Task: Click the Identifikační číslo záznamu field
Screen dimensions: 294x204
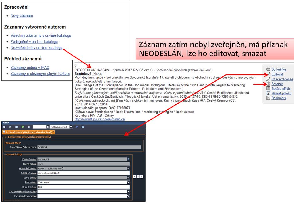Action: pos(89,147)
